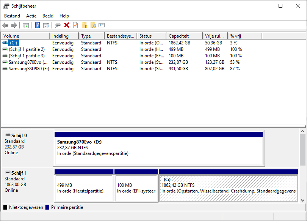
Task: Click the settings list toolbar icon
Action: [x=102, y=25]
